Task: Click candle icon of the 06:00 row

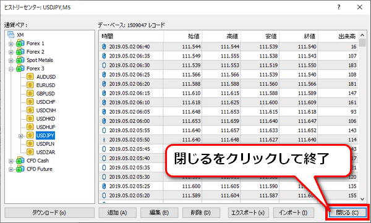Action: pos(104,121)
